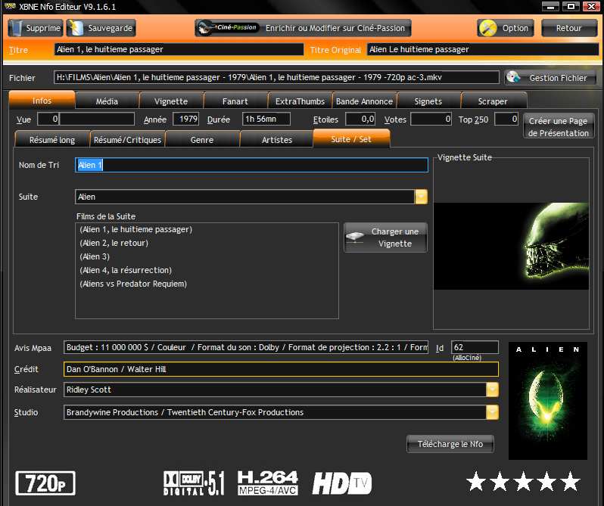604x506 pixels.
Task: Open the XBNE application icon in title bar
Action: click(10, 6)
